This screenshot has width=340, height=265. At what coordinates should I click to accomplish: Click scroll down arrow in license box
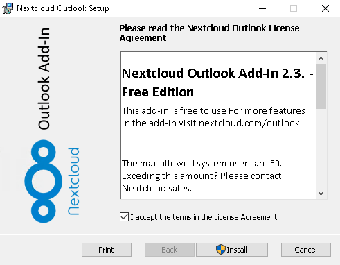click(321, 193)
